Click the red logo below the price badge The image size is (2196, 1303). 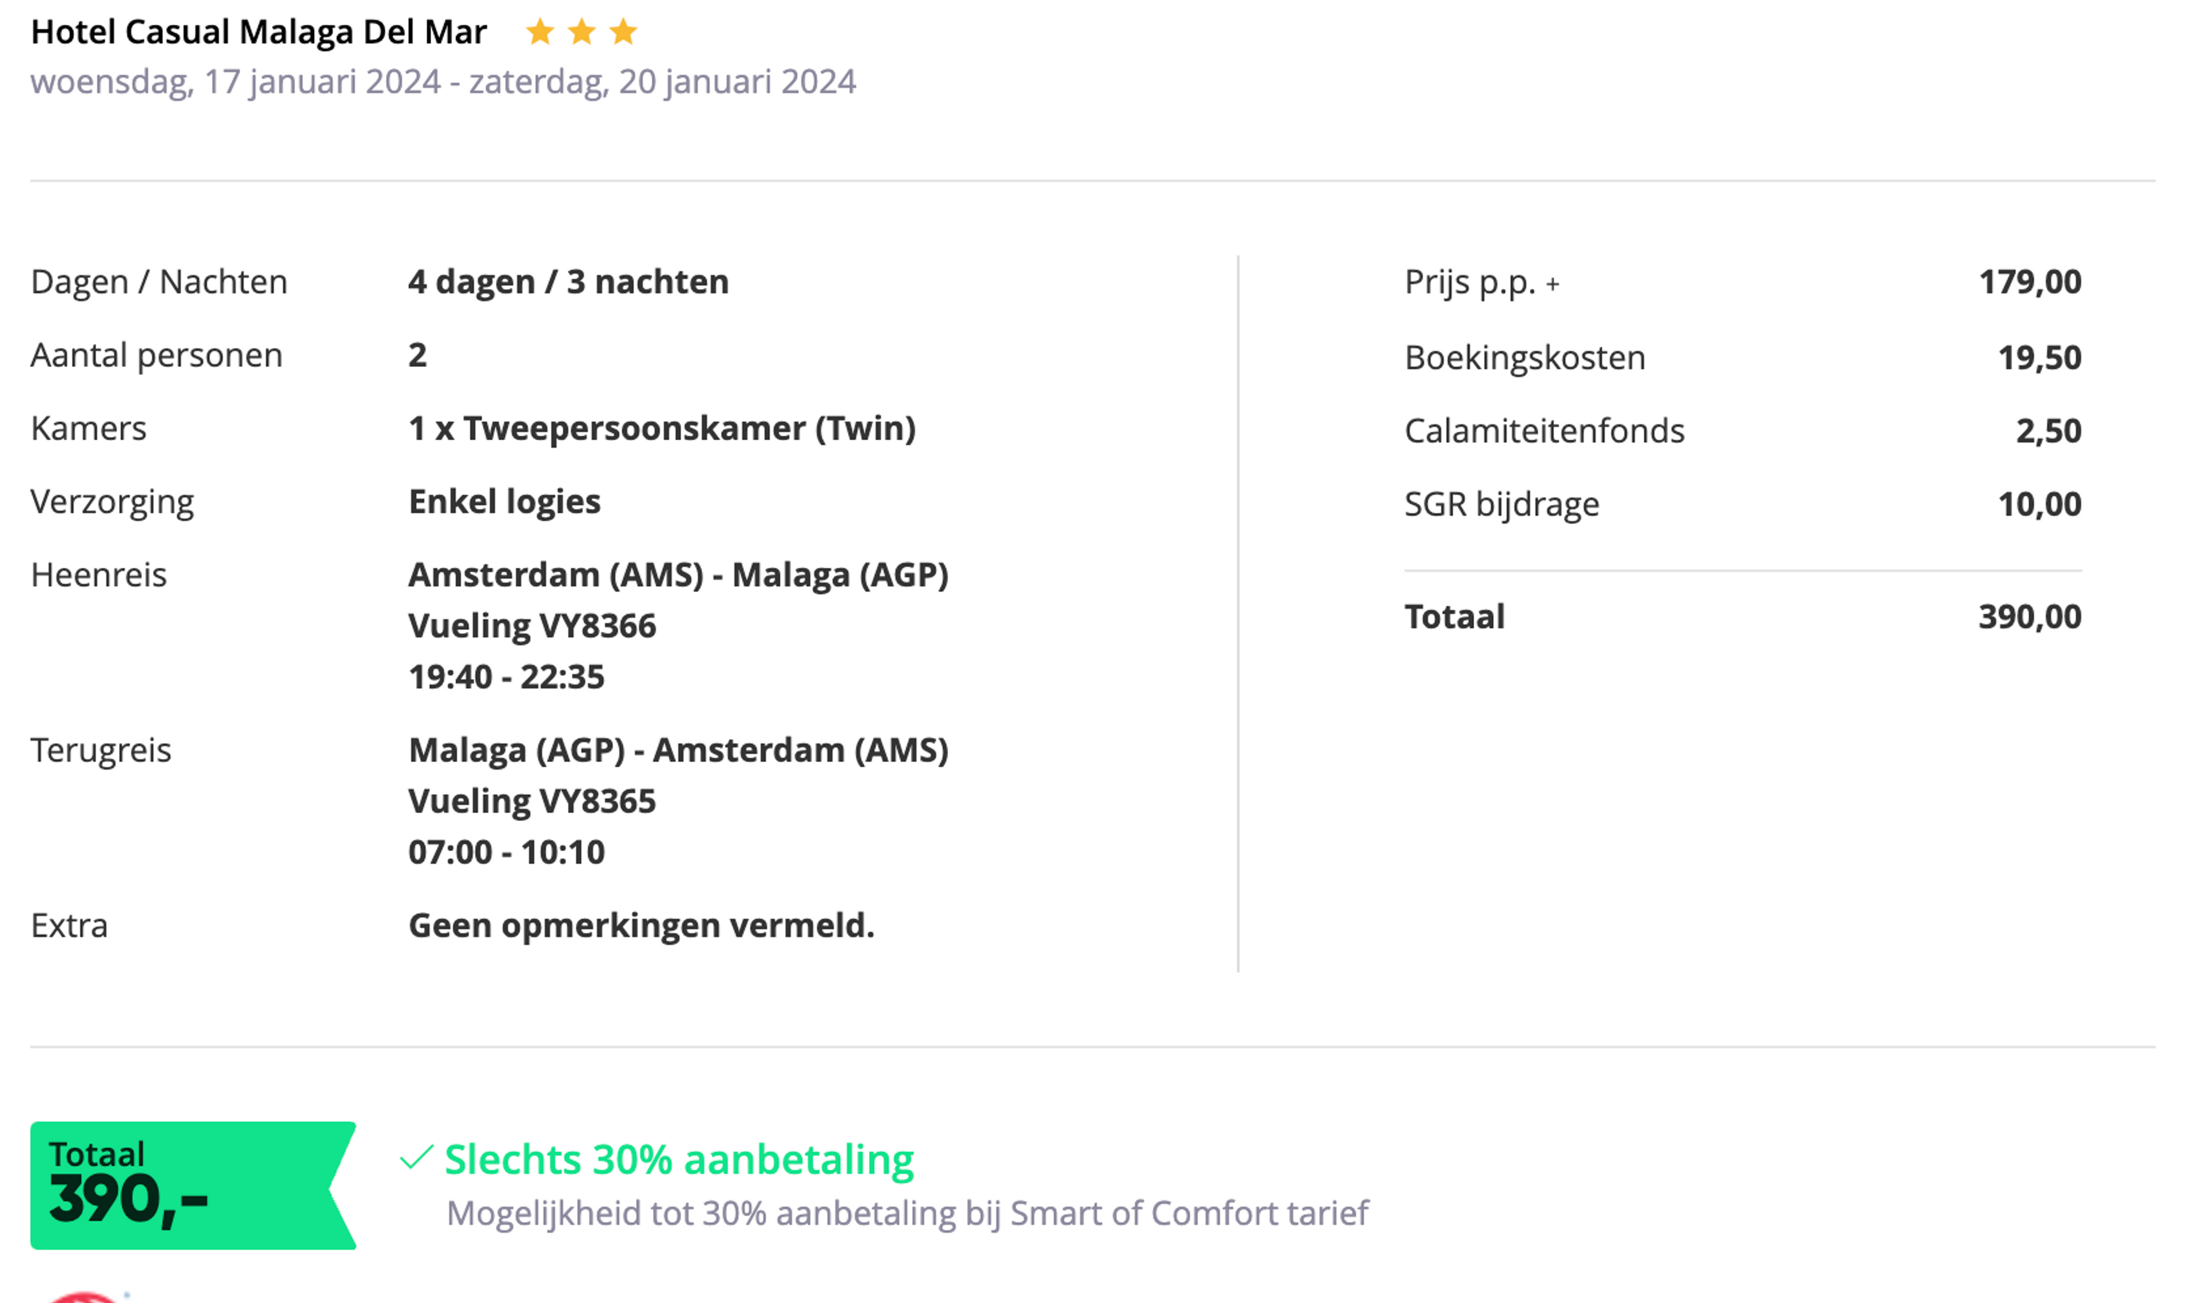[x=83, y=1297]
